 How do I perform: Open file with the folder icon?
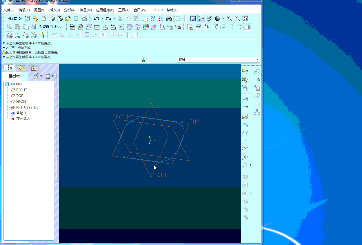point(68,19)
